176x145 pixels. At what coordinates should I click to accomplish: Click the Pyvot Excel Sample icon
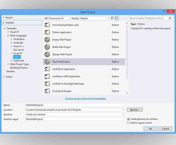point(47,91)
